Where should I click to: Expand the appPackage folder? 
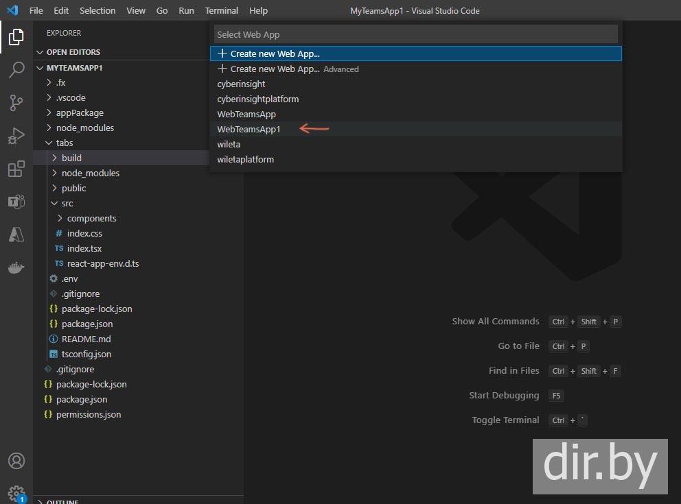click(x=79, y=112)
